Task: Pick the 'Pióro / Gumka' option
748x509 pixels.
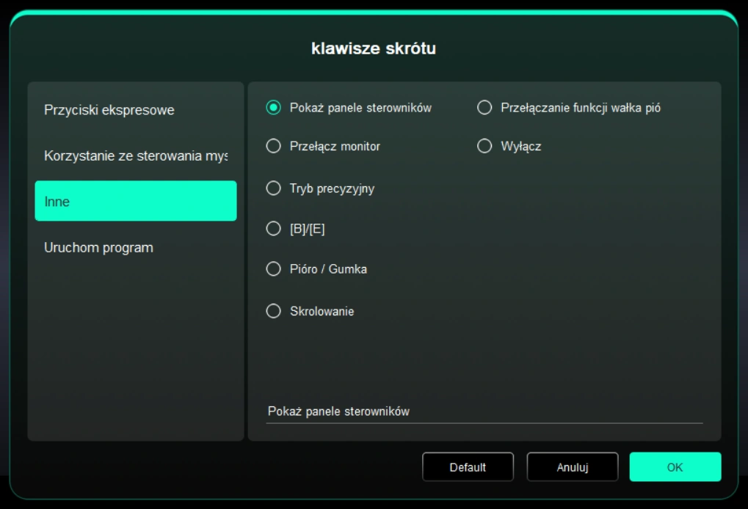Action: pyautogui.click(x=274, y=269)
